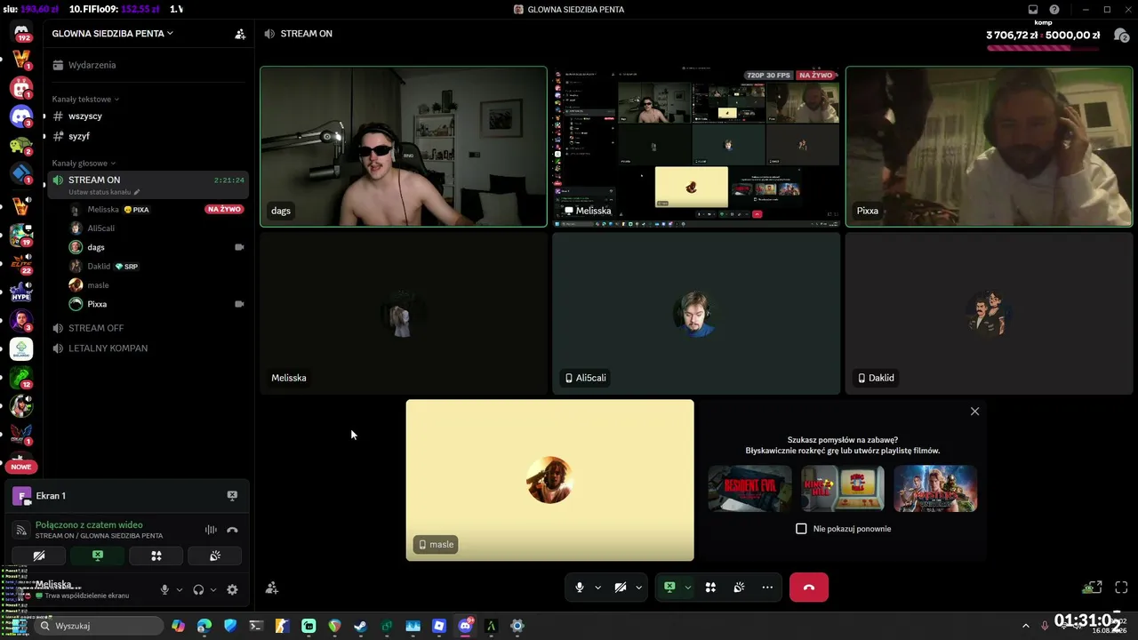Click the Windows taskbar search box

pyautogui.click(x=99, y=626)
